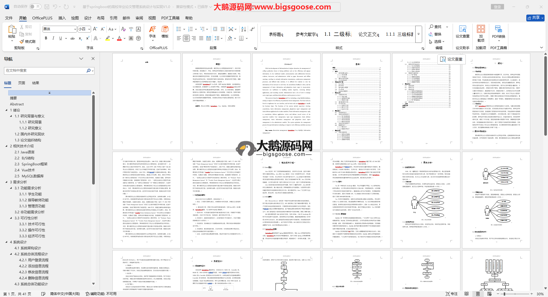
Task: Switch to Read Mode view in status bar
Action: [466, 294]
